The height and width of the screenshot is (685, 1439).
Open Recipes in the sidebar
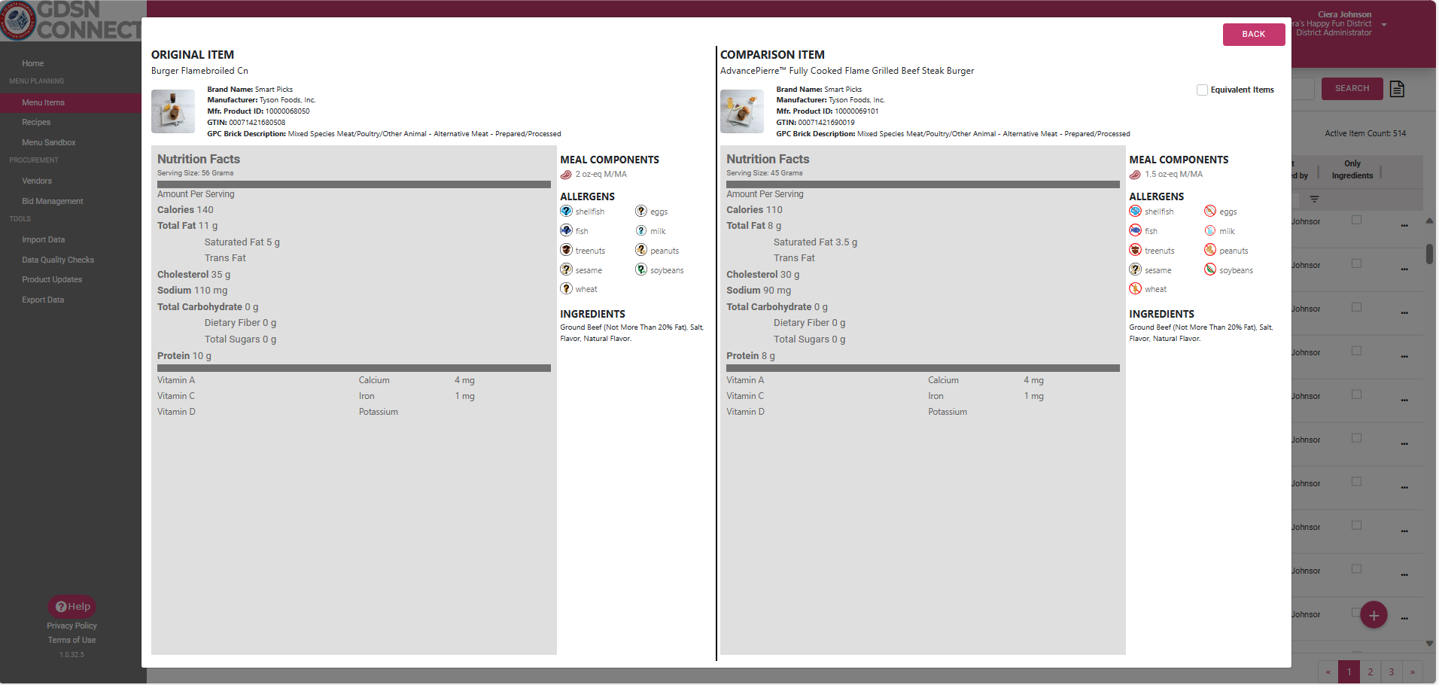(36, 122)
